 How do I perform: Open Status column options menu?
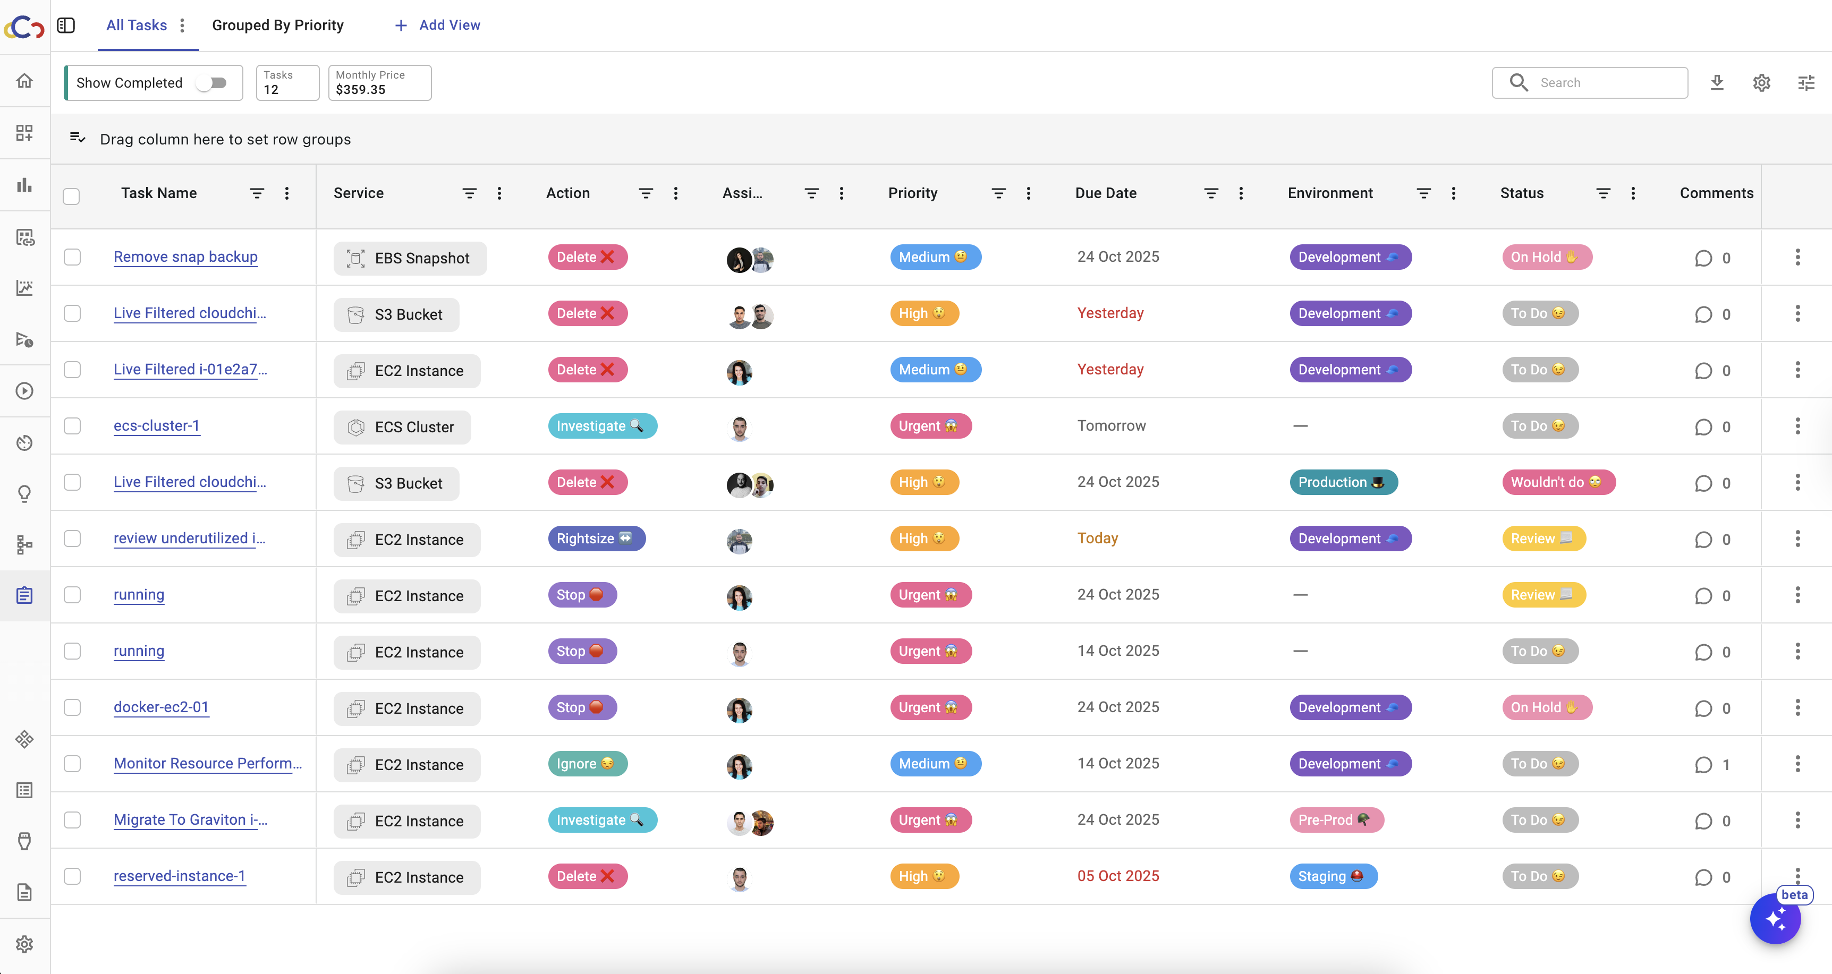pyautogui.click(x=1633, y=193)
